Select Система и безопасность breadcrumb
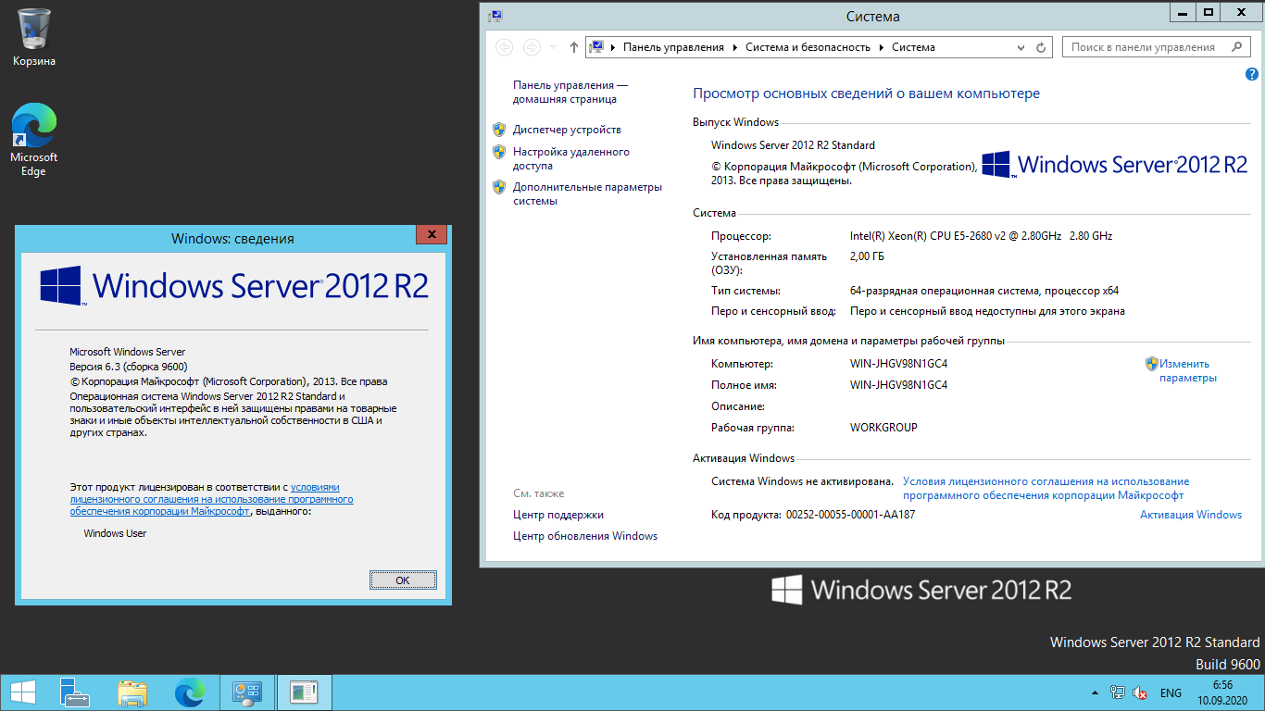 click(x=808, y=47)
